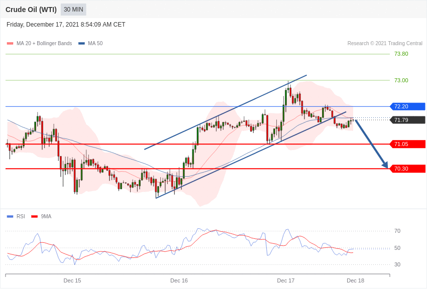Click the blue MA 50 legend swatch
Viewport: 427px width, 289px height.
tap(81, 44)
